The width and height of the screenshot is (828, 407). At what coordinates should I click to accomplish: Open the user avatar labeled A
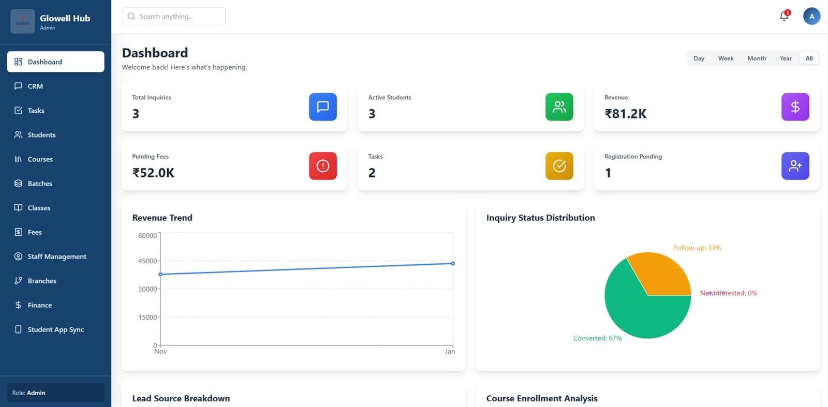click(x=811, y=16)
